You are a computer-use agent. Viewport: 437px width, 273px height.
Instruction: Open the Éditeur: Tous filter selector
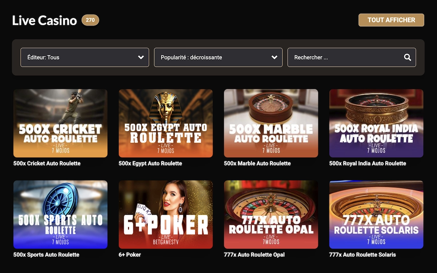click(84, 57)
